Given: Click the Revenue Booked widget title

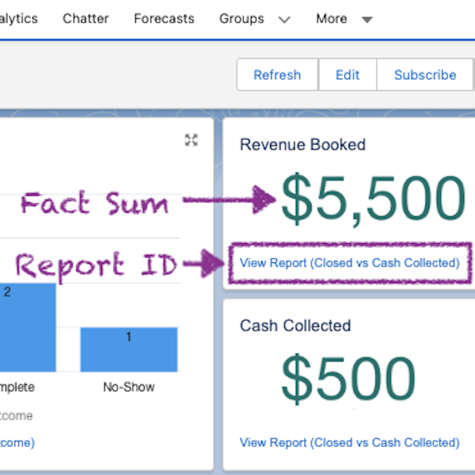Looking at the screenshot, I should [302, 144].
